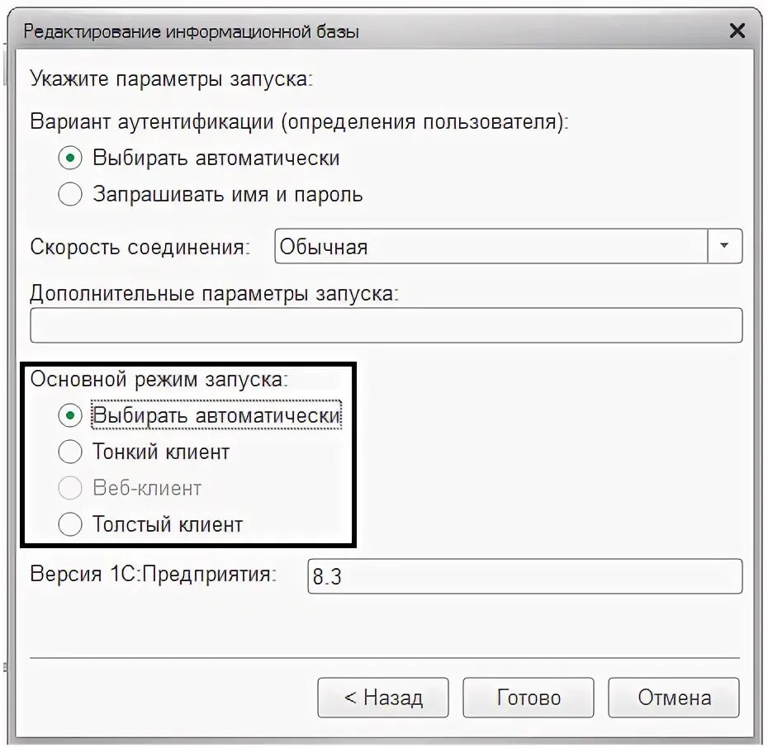Close the dialog with the X icon
Image resolution: width=768 pixels, height=748 pixels.
pyautogui.click(x=737, y=31)
